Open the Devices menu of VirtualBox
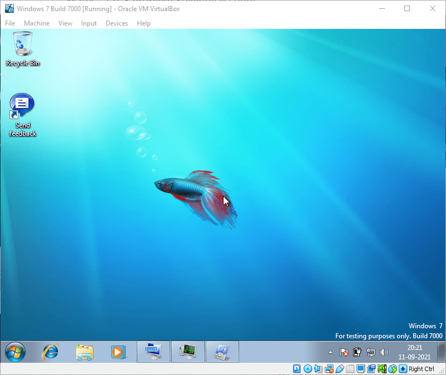The height and width of the screenshot is (375, 446). (x=117, y=23)
